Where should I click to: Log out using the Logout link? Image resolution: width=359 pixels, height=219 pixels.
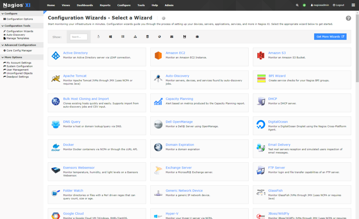click(x=338, y=5)
